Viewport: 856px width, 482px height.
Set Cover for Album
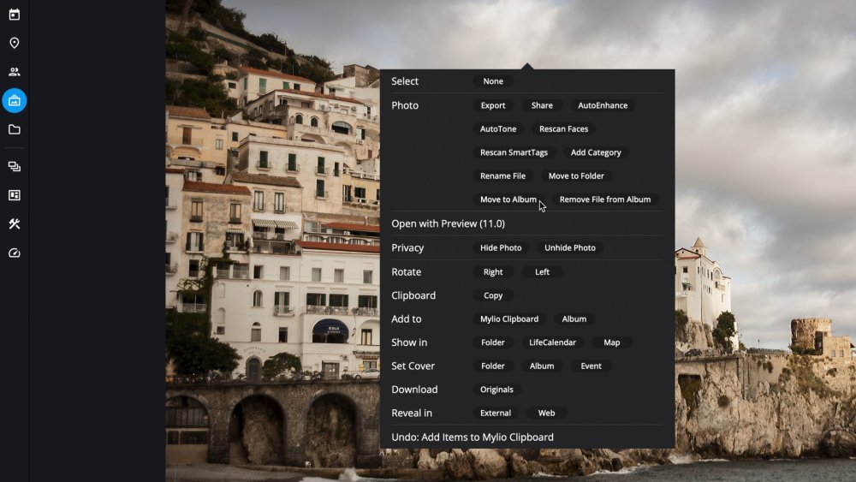(x=542, y=366)
